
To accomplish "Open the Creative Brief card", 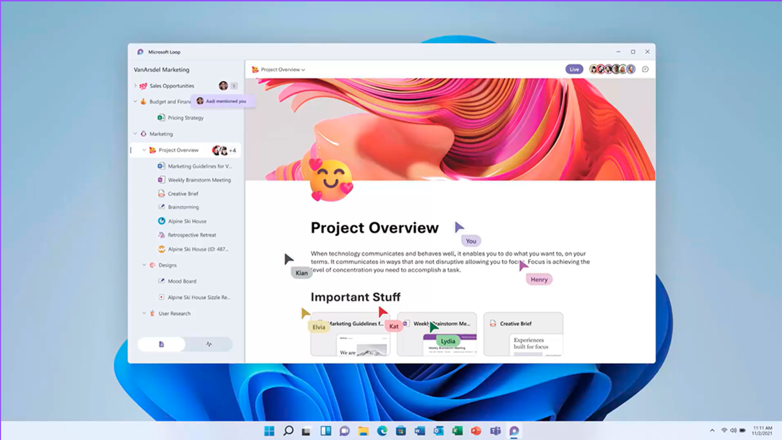I will click(523, 334).
